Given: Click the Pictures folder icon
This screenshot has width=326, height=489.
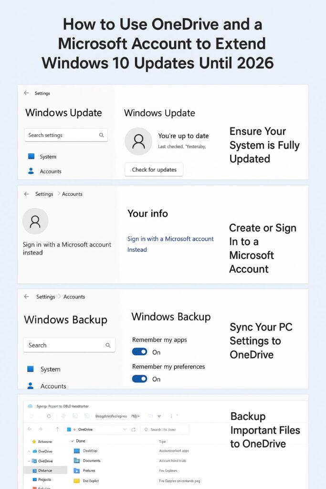Looking at the screenshot, I should coord(76,470).
